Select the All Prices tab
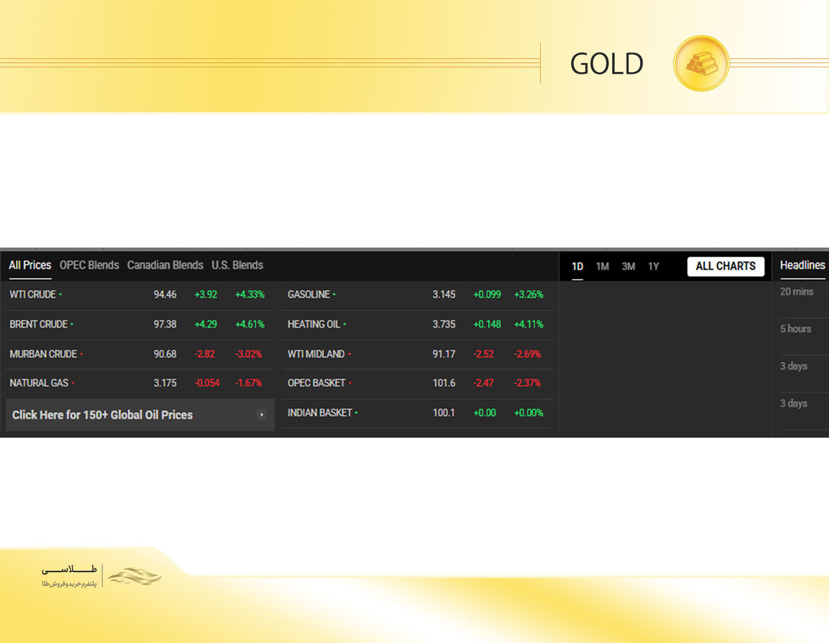The width and height of the screenshot is (829, 643). pyautogui.click(x=30, y=266)
